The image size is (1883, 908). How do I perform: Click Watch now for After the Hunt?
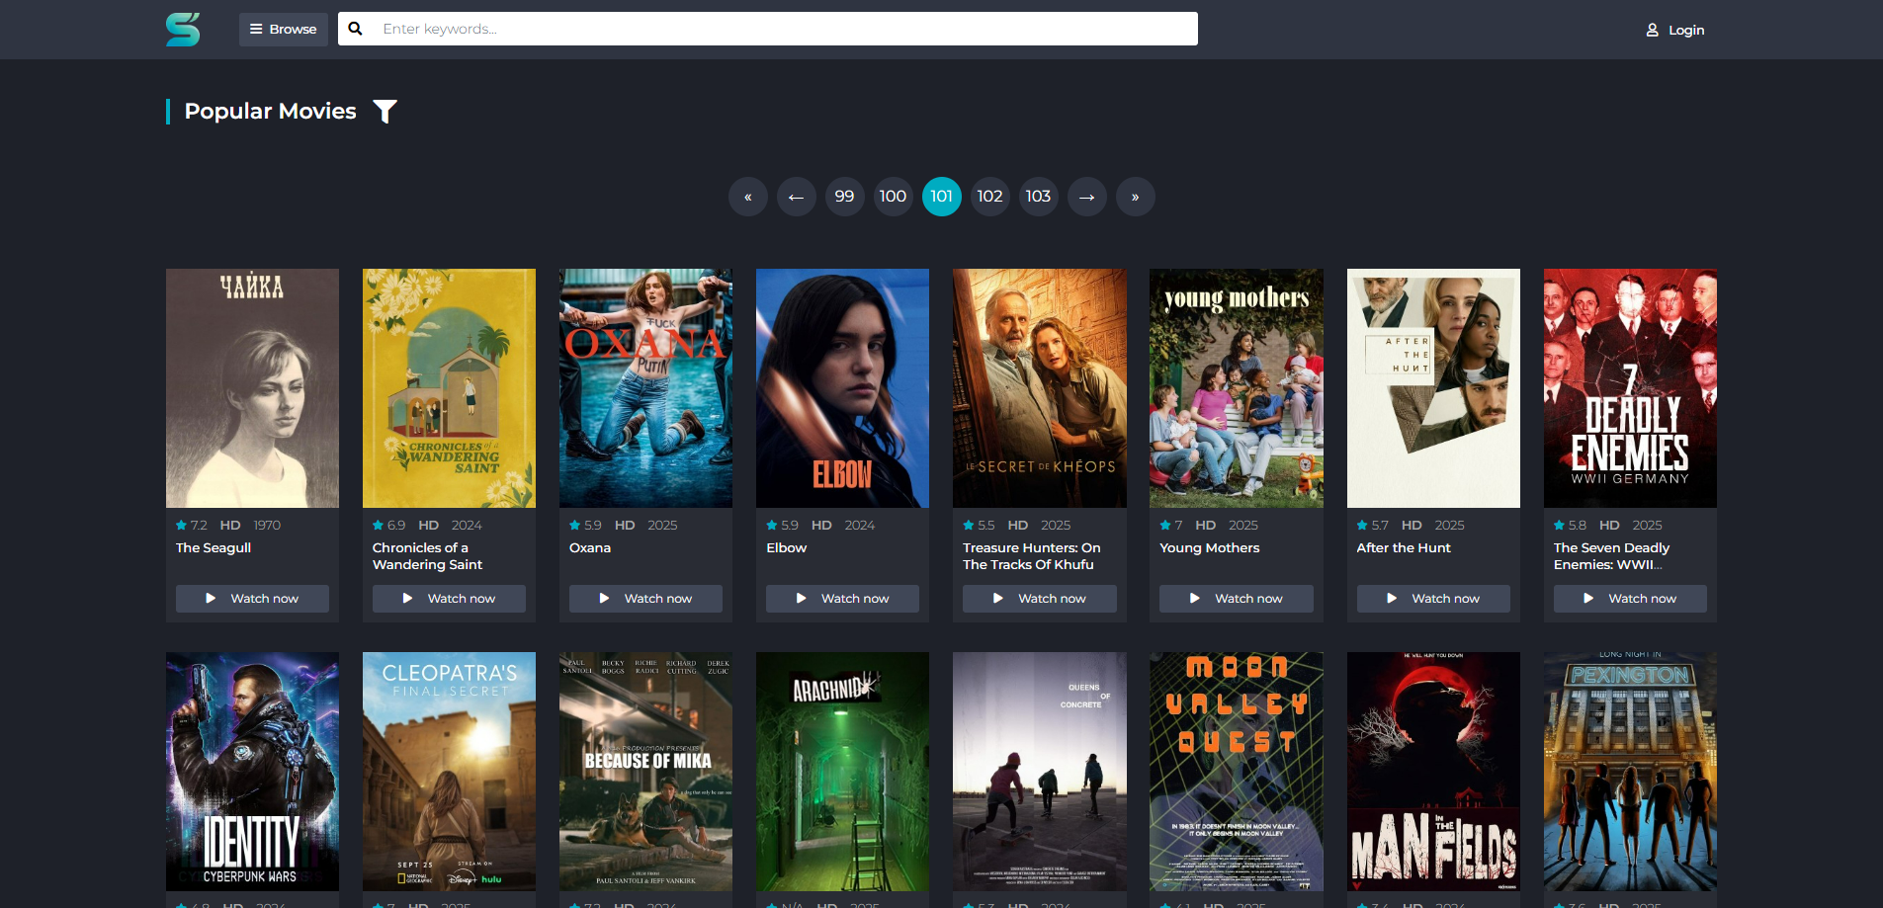tap(1433, 599)
